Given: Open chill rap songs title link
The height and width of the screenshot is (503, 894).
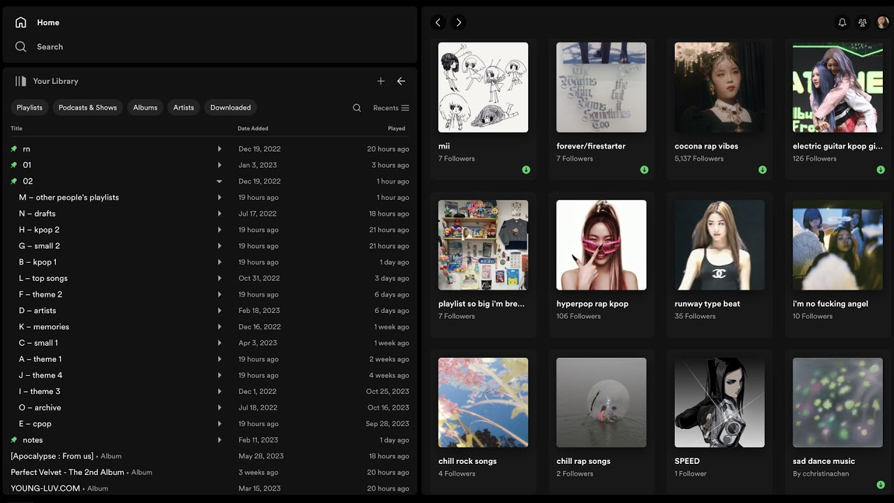Looking at the screenshot, I should coord(583,461).
